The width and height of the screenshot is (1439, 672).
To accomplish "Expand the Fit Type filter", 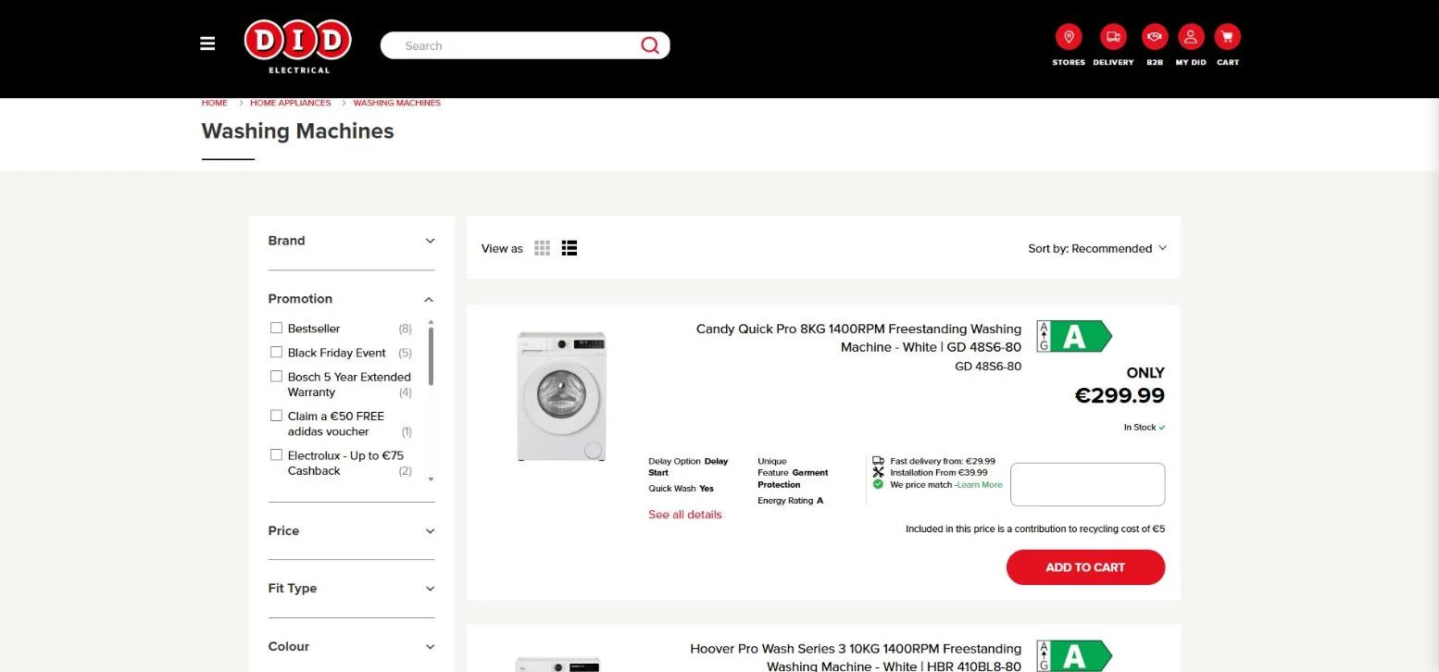I will [351, 589].
